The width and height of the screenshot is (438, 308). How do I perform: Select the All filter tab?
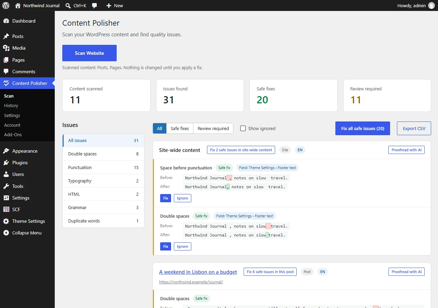pyautogui.click(x=159, y=128)
